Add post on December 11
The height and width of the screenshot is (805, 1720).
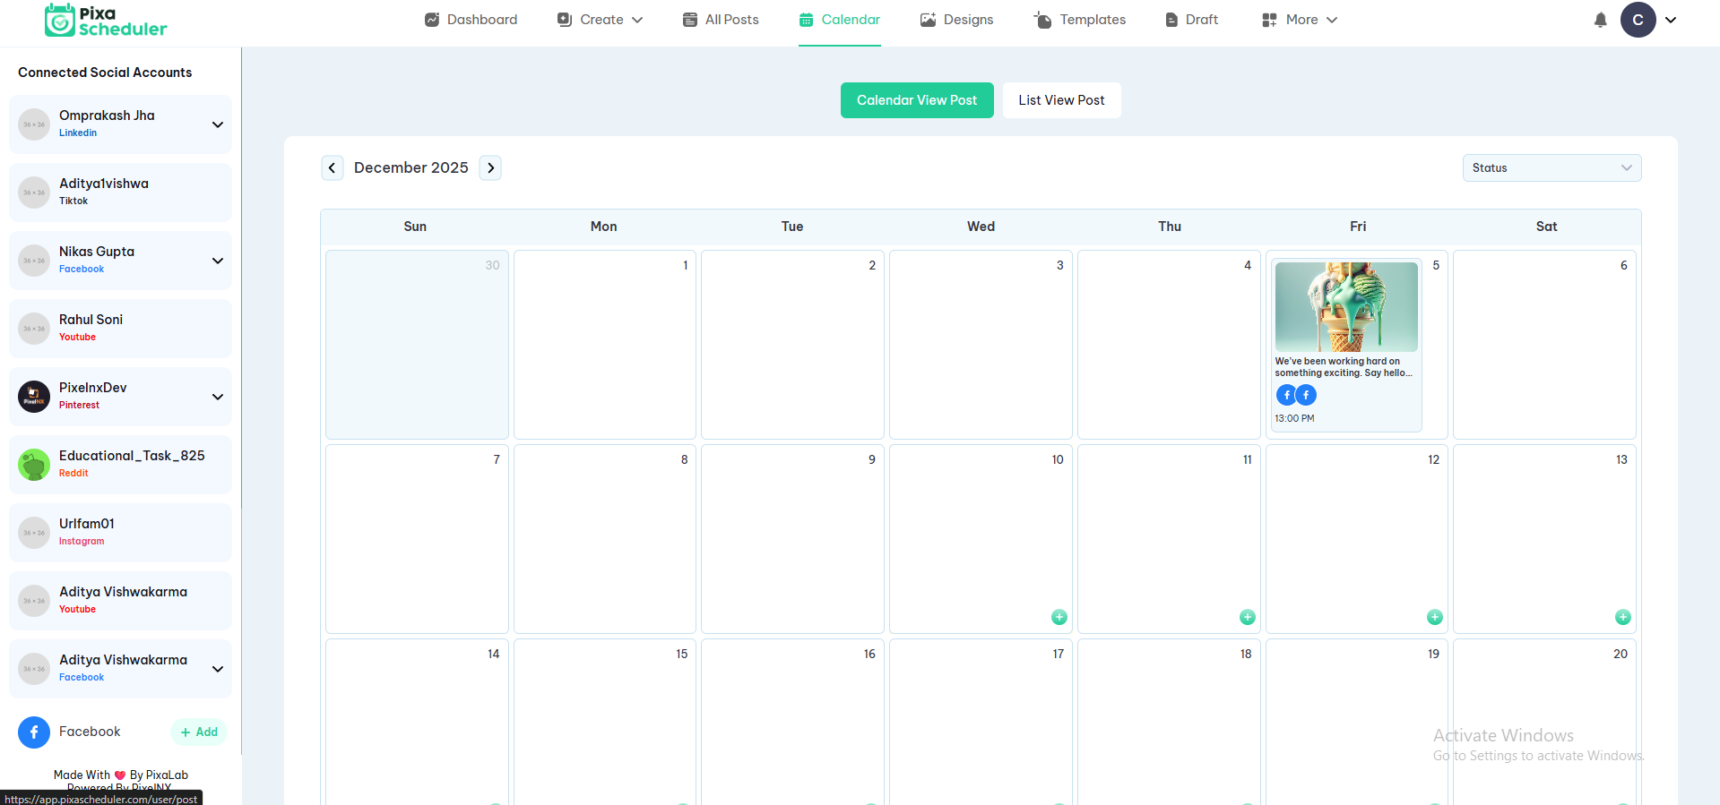point(1248,617)
